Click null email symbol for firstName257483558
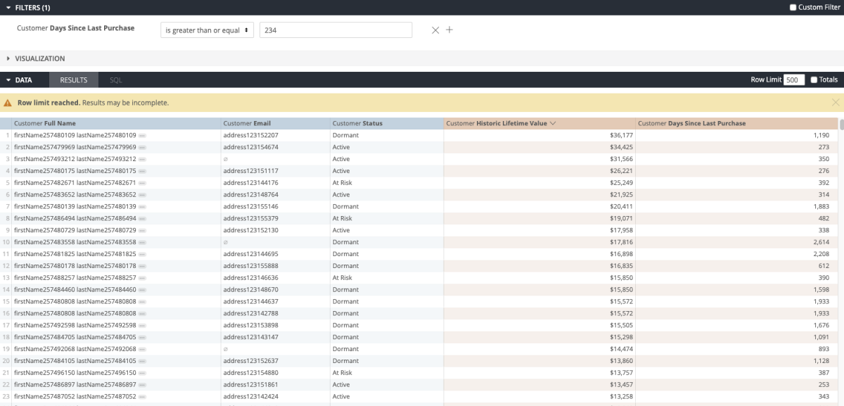 click(x=226, y=242)
